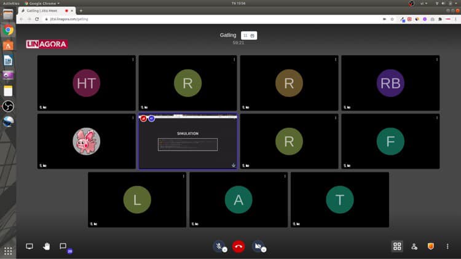Open microphone audio settings arrow
The width and height of the screenshot is (461, 259).
224,250
